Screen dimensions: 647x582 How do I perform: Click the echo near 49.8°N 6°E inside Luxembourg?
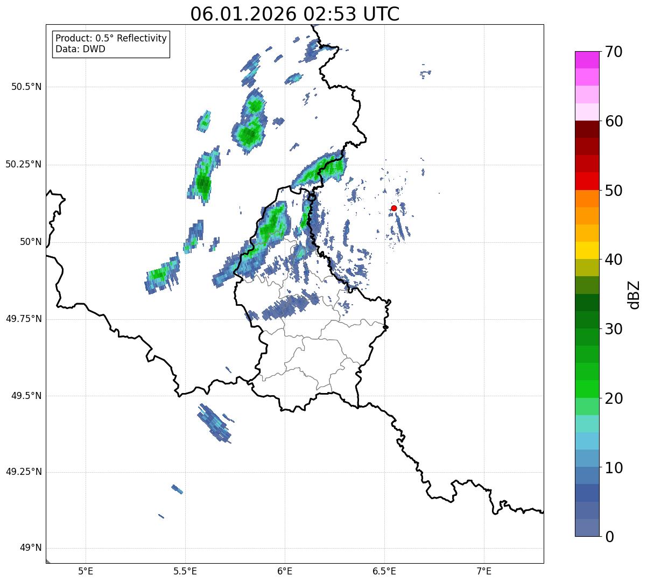click(x=291, y=307)
